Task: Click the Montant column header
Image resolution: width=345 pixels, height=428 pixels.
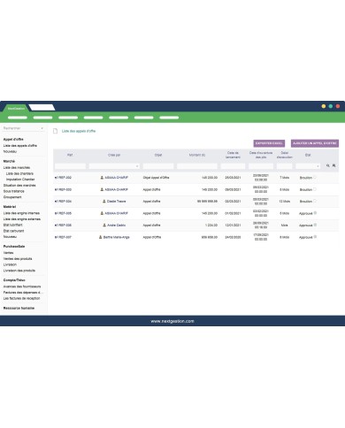Action: (x=197, y=155)
